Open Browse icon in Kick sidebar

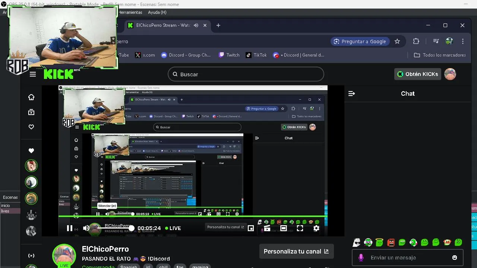(x=31, y=112)
